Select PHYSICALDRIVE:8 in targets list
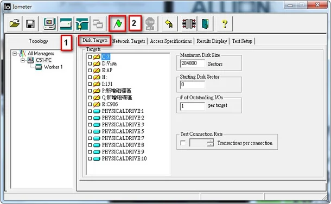The width and height of the screenshot is (331, 204). point(123,145)
